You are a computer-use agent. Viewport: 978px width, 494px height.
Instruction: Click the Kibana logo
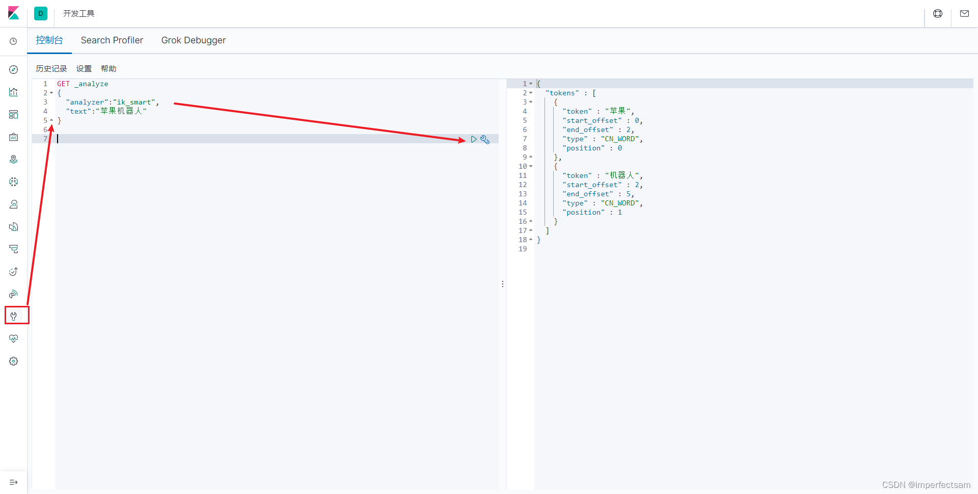(14, 13)
